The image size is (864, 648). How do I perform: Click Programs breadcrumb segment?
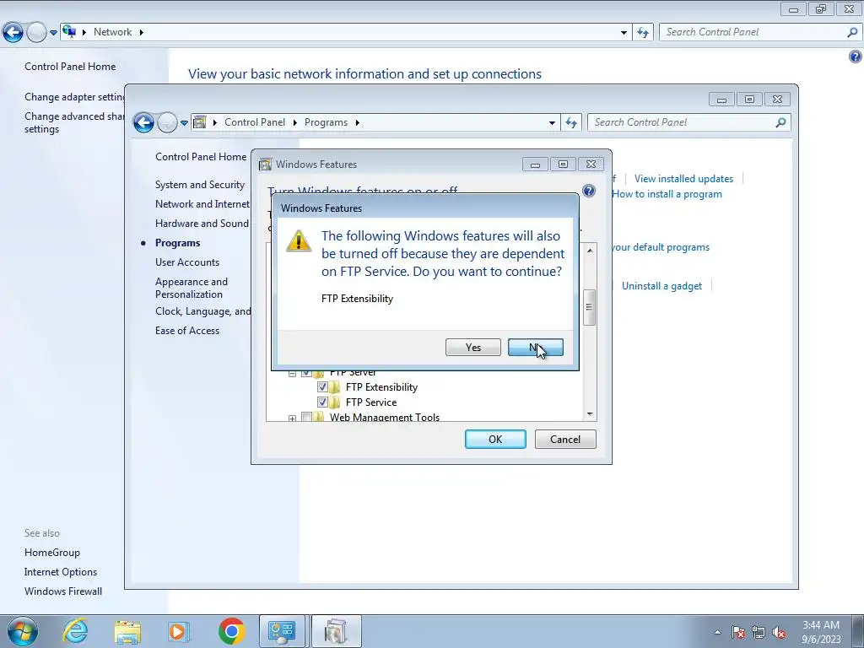(326, 122)
